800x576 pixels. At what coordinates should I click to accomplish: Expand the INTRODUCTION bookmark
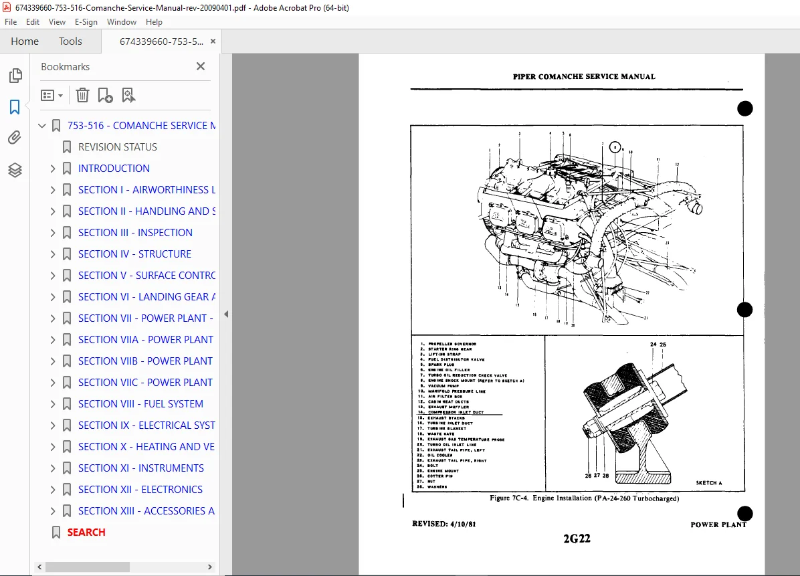[53, 169]
